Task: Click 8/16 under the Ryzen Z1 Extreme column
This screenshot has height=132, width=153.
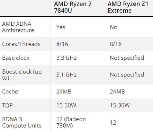Action: tap(116, 44)
